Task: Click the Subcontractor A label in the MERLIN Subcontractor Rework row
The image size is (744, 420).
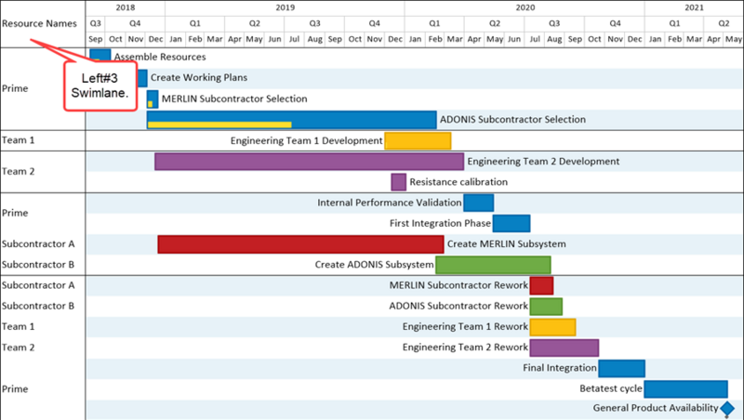Action: point(38,285)
